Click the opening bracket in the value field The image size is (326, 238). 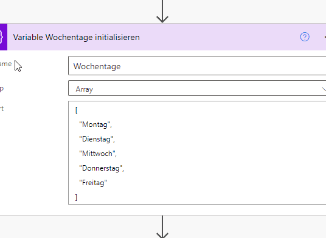pyautogui.click(x=76, y=110)
